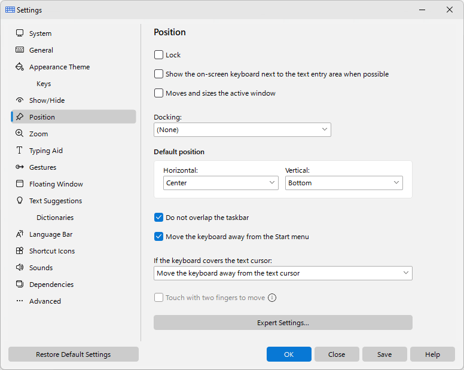Open the Vertical position dropdown
This screenshot has width=464, height=370.
(x=344, y=183)
